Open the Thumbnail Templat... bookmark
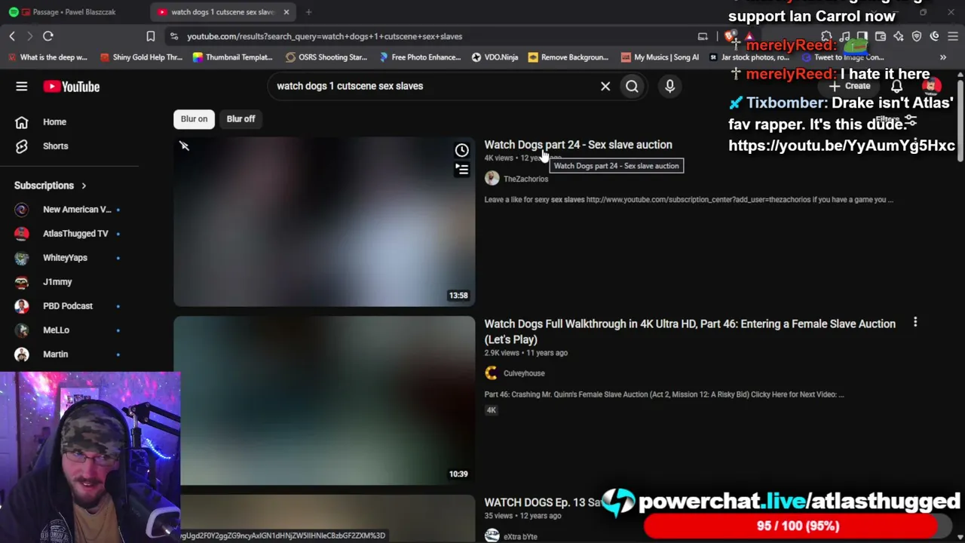The height and width of the screenshot is (543, 965). point(232,57)
